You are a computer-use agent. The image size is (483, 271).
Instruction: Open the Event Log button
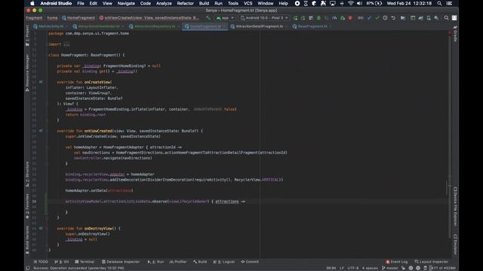396,262
